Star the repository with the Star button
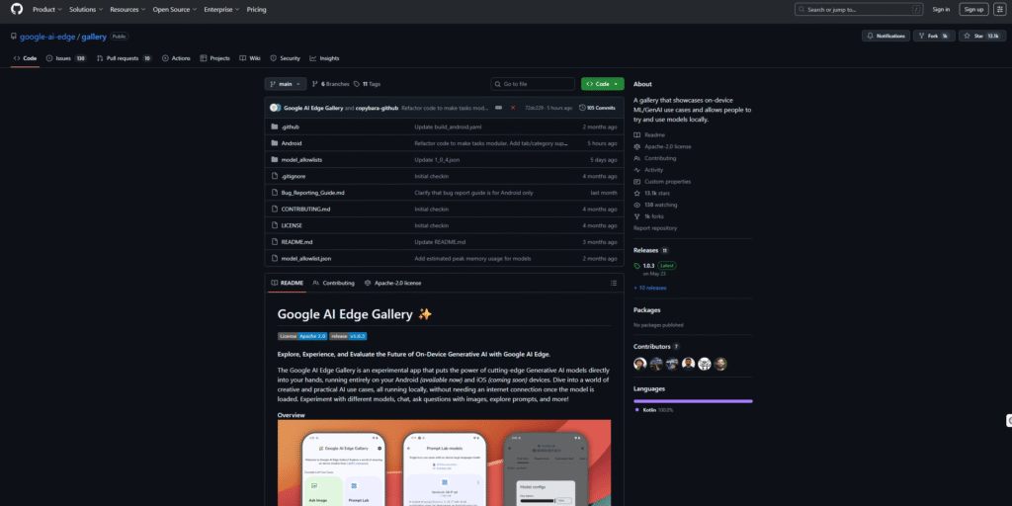 tap(982, 37)
